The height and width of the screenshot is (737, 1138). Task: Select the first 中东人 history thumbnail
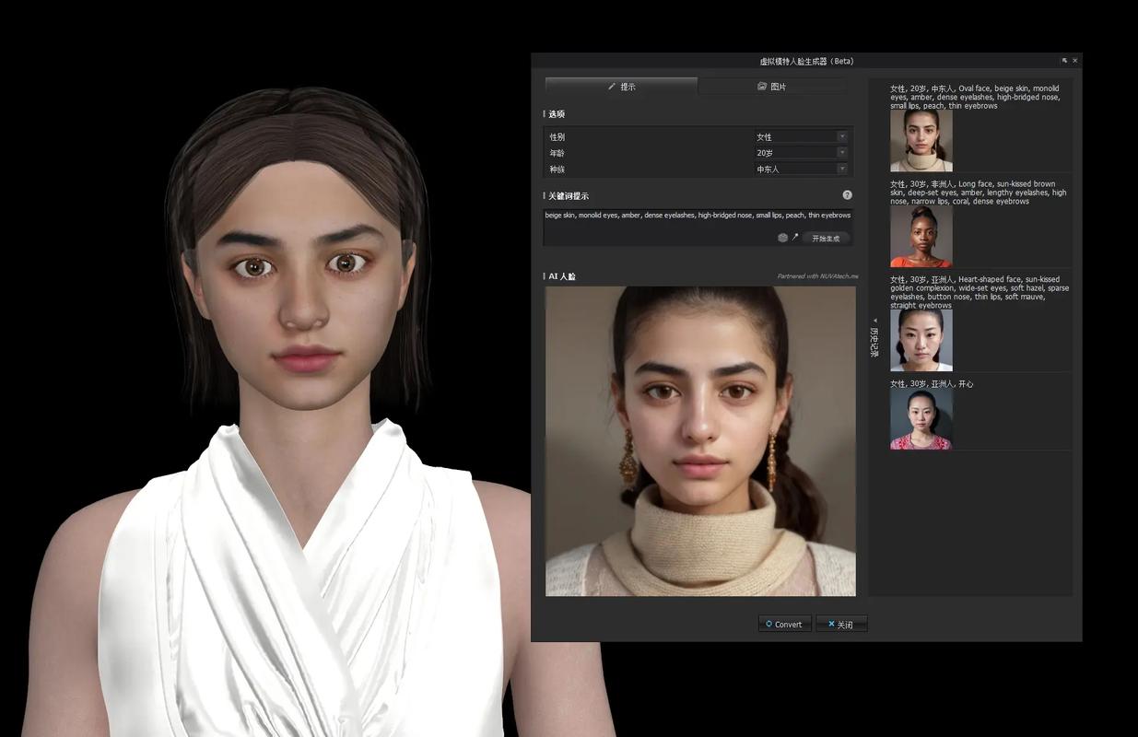pyautogui.click(x=921, y=140)
